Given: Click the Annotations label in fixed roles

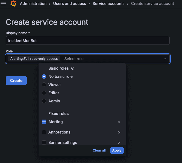Looking at the screenshot, I should [x=59, y=132].
